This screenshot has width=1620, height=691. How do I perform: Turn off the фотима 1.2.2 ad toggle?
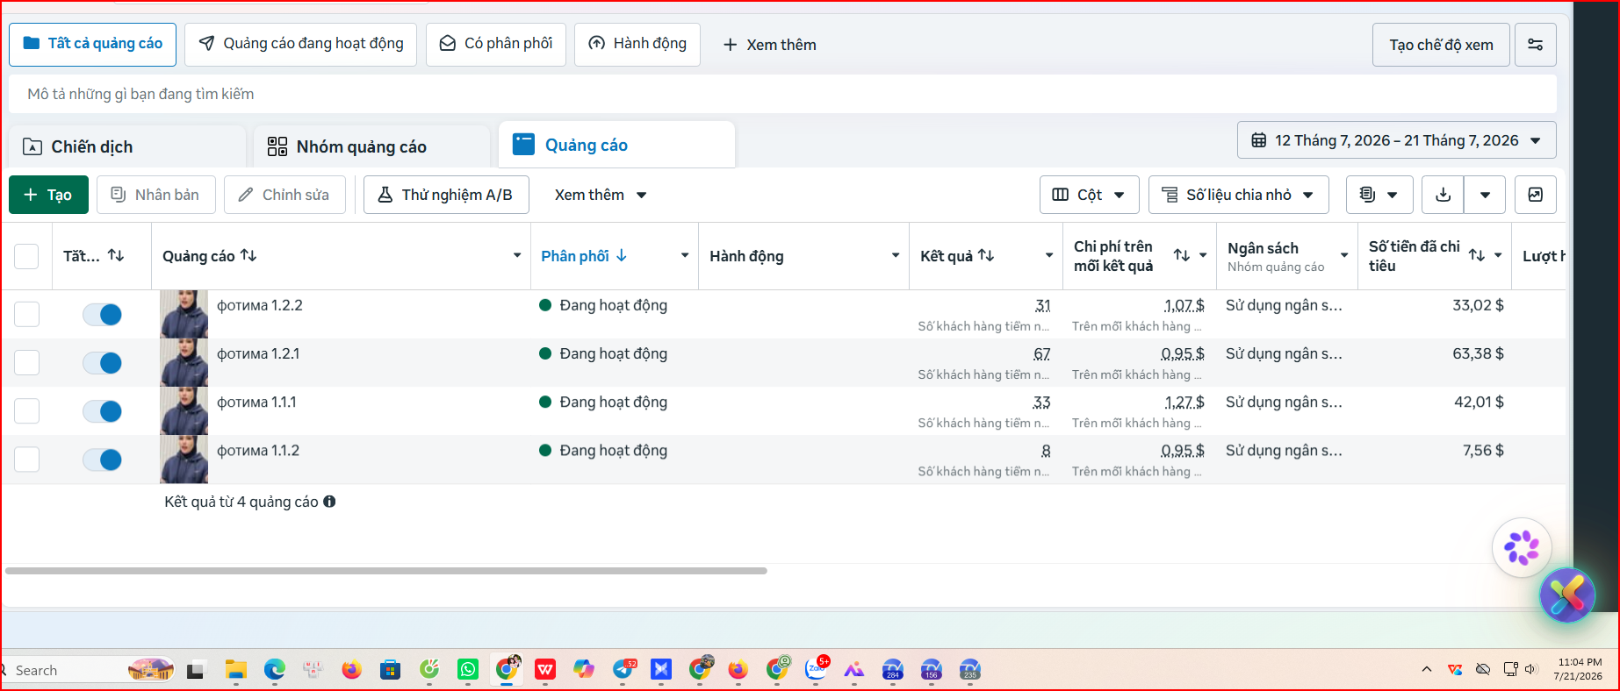(x=103, y=315)
